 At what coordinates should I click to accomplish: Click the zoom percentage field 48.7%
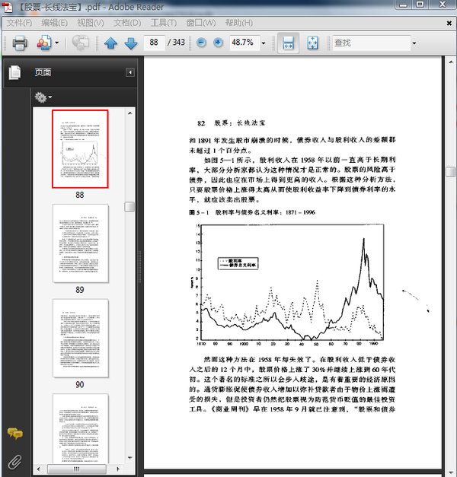[244, 43]
